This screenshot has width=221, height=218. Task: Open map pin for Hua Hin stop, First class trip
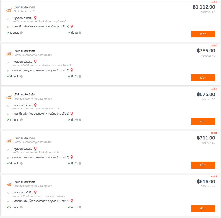(x=35, y=18)
